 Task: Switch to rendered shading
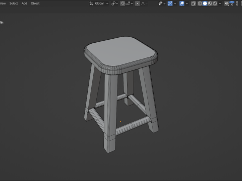pos(215,4)
